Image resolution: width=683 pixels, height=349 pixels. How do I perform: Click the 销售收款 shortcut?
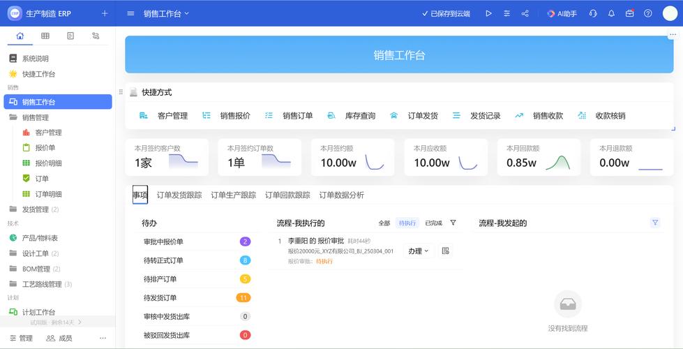[539, 116]
